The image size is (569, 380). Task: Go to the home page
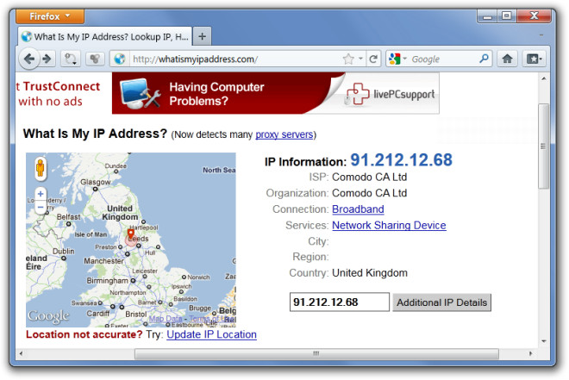click(507, 59)
